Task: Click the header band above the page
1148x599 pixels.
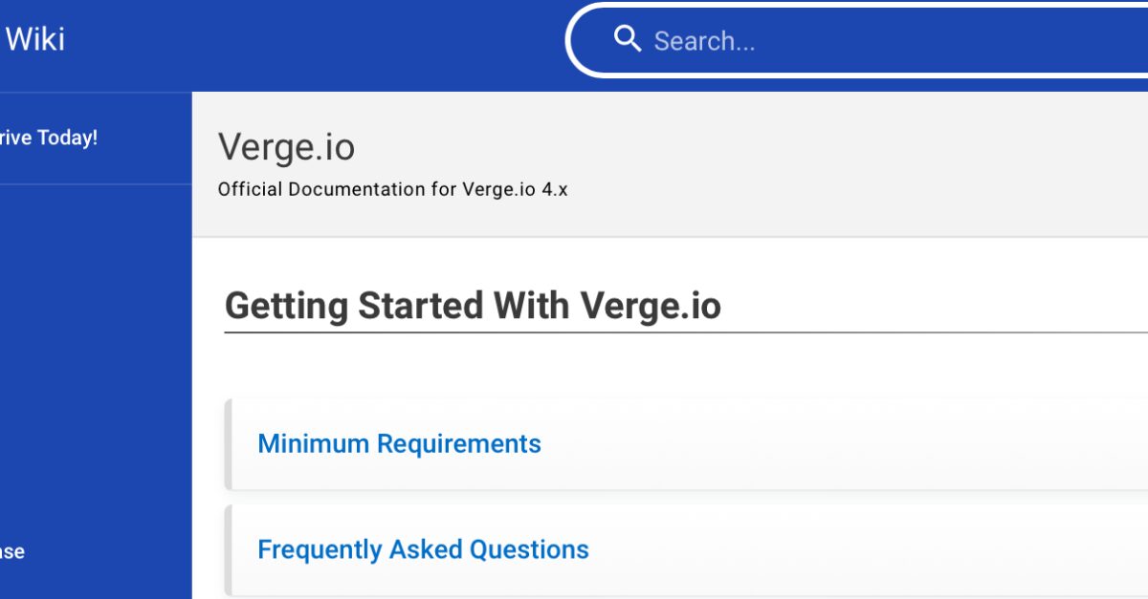Action: point(383,43)
